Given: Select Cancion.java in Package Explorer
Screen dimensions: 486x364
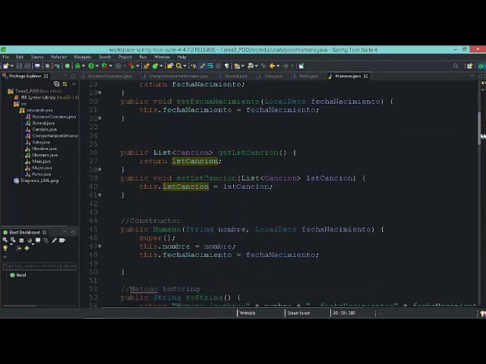Looking at the screenshot, I should click(41, 130).
